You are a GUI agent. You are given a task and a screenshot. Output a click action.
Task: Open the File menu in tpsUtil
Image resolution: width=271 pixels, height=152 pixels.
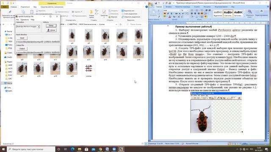click(17, 20)
